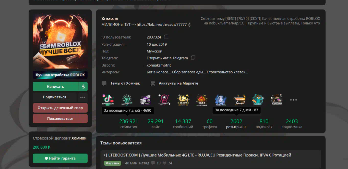Image resolution: width=348 pixels, height=169 pixels.
Task: Open the 14 337 сообщений counter
Action: pyautogui.click(x=183, y=124)
